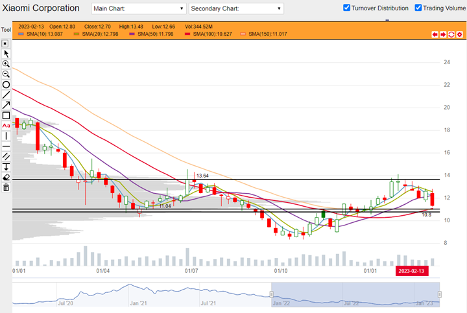
Task: Click the SMA(10) blue legend swatch
Action: point(21,34)
